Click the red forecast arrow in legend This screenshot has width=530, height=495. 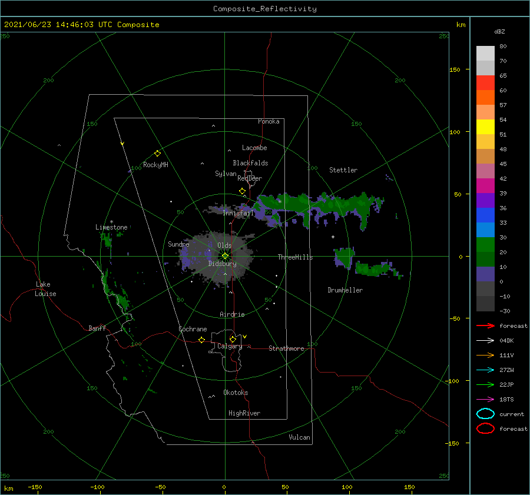[485, 325]
